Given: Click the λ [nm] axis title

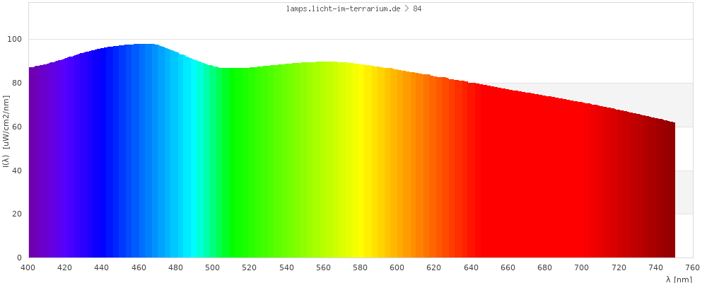Looking at the screenshot, I should click(679, 279).
